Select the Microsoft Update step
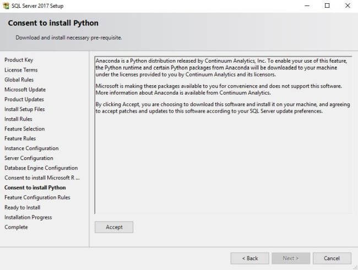Screen dimensions: 358x270 click(x=25, y=90)
